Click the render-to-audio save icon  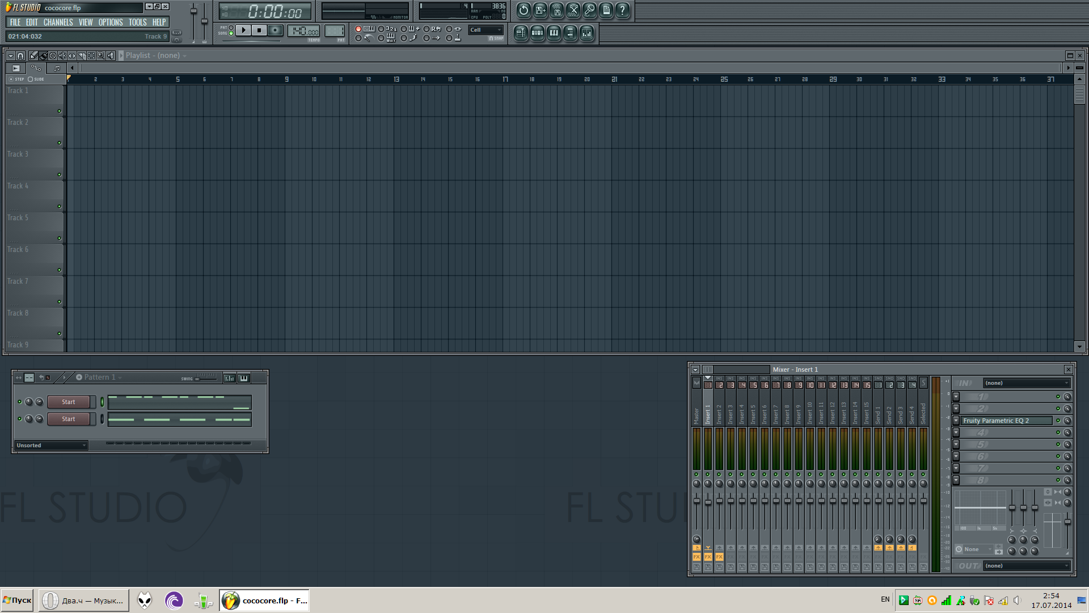coord(556,10)
